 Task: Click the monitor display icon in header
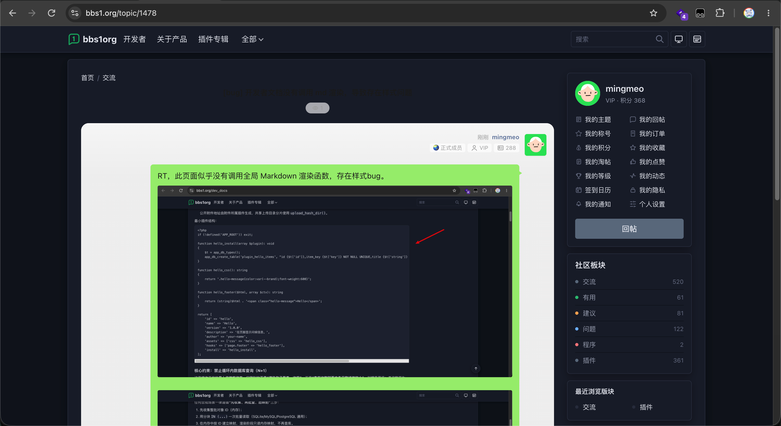click(678, 39)
